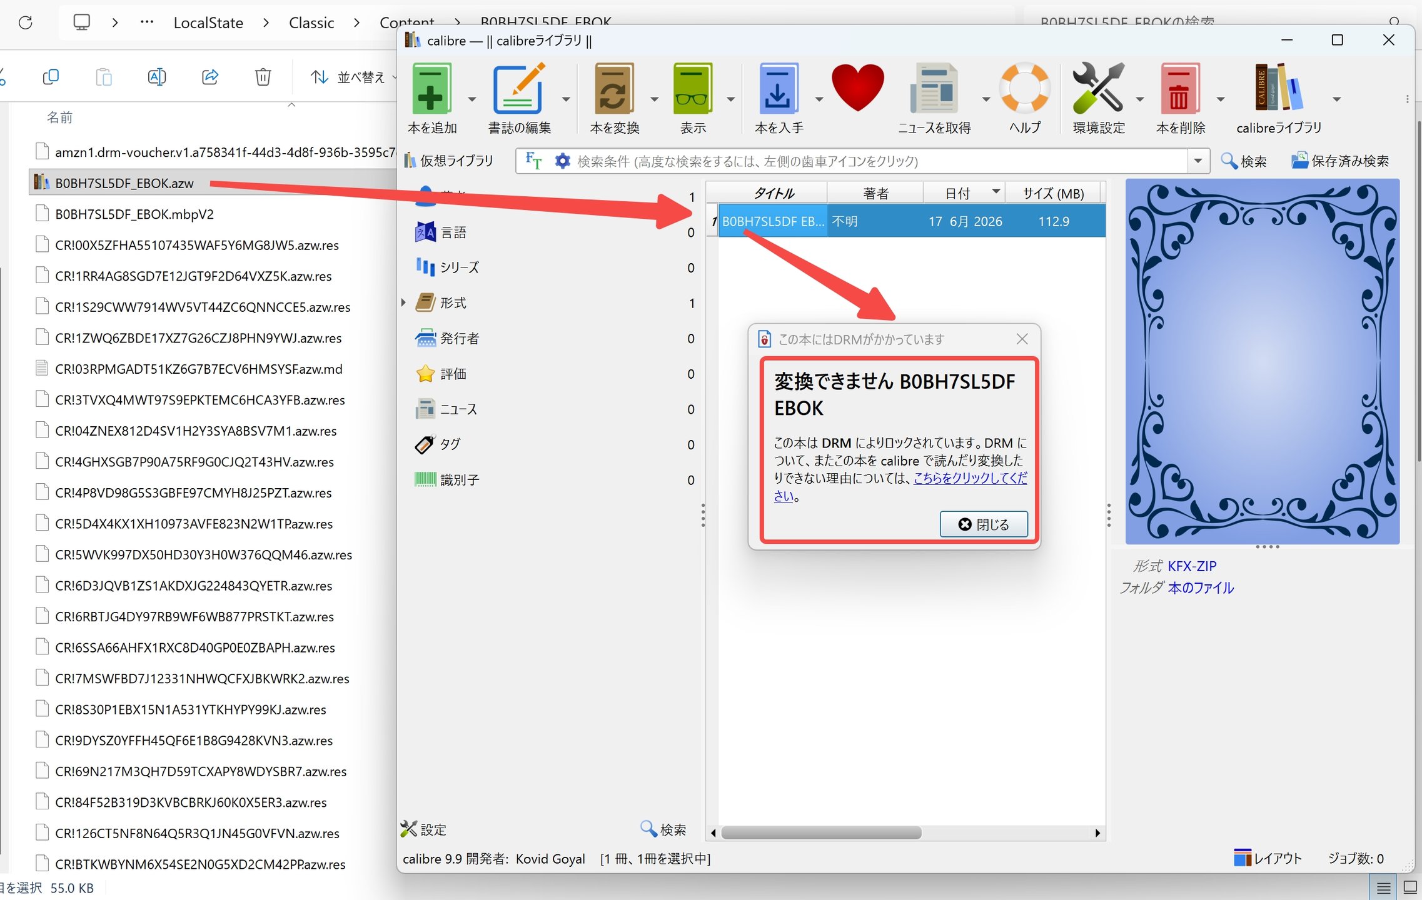Click the 閉じる button in DRM dialog

coord(984,524)
